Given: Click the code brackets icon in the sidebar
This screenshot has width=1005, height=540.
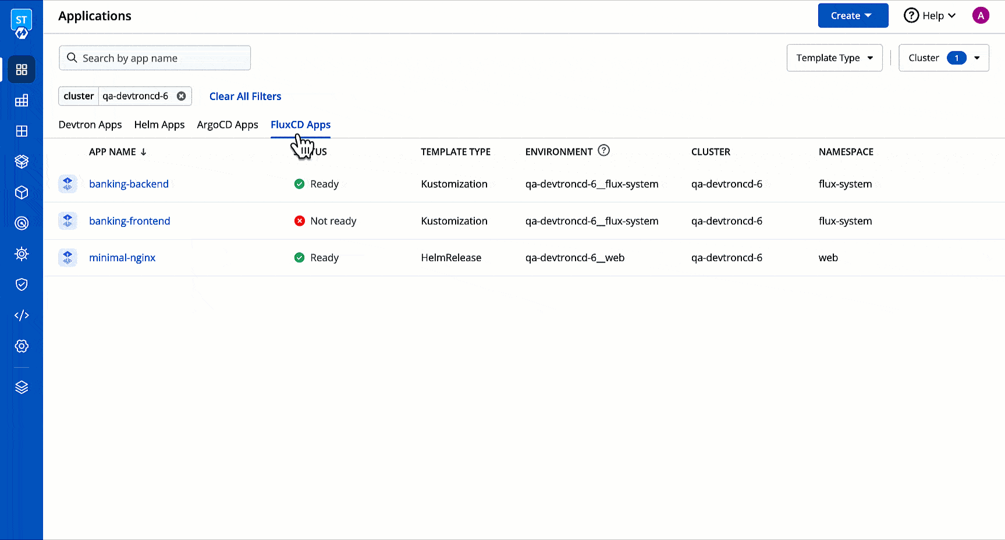Looking at the screenshot, I should click(22, 315).
